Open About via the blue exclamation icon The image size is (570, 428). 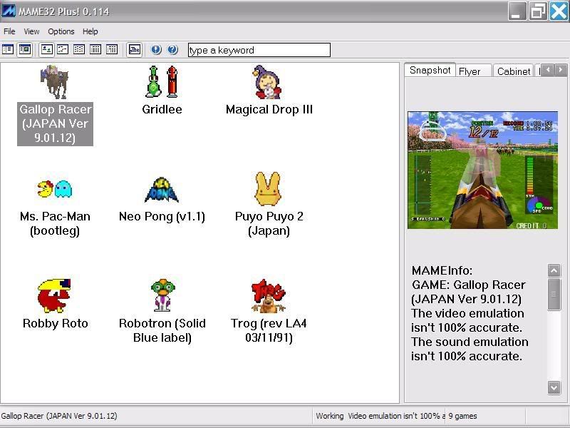click(156, 49)
